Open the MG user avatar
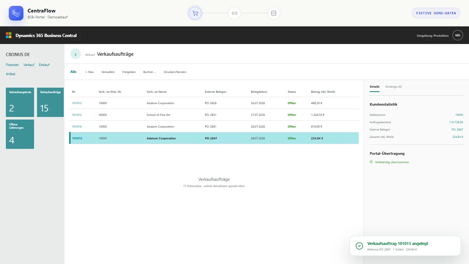 [458, 35]
